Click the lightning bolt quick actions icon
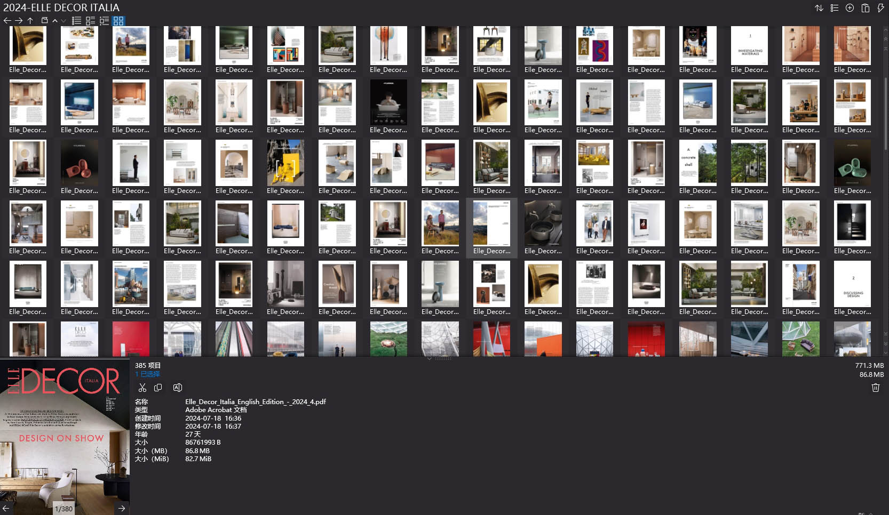 click(x=880, y=8)
